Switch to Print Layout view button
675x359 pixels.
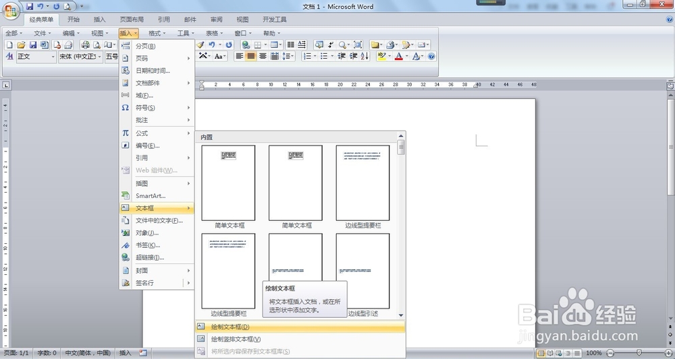[541, 353]
